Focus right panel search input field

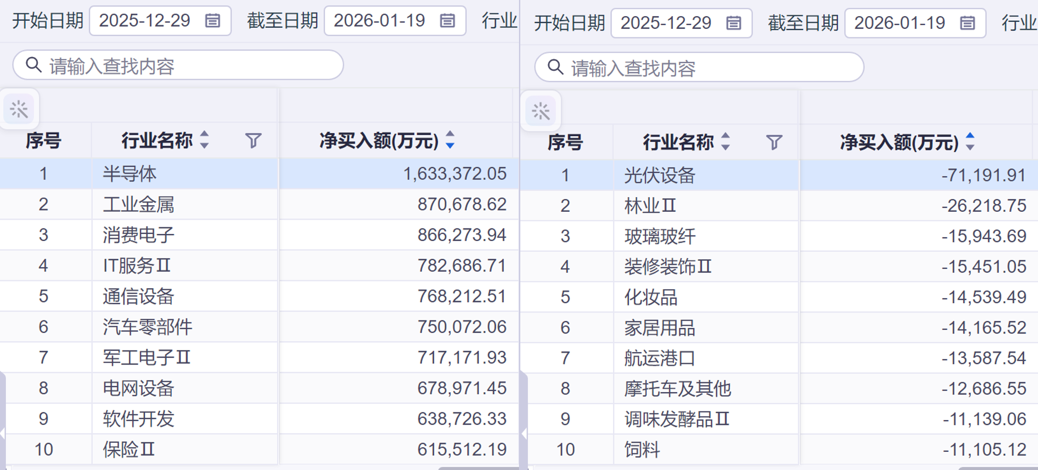699,67
